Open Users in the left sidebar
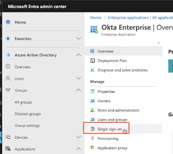Screen dimensions: 173x154 click(x=19, y=78)
